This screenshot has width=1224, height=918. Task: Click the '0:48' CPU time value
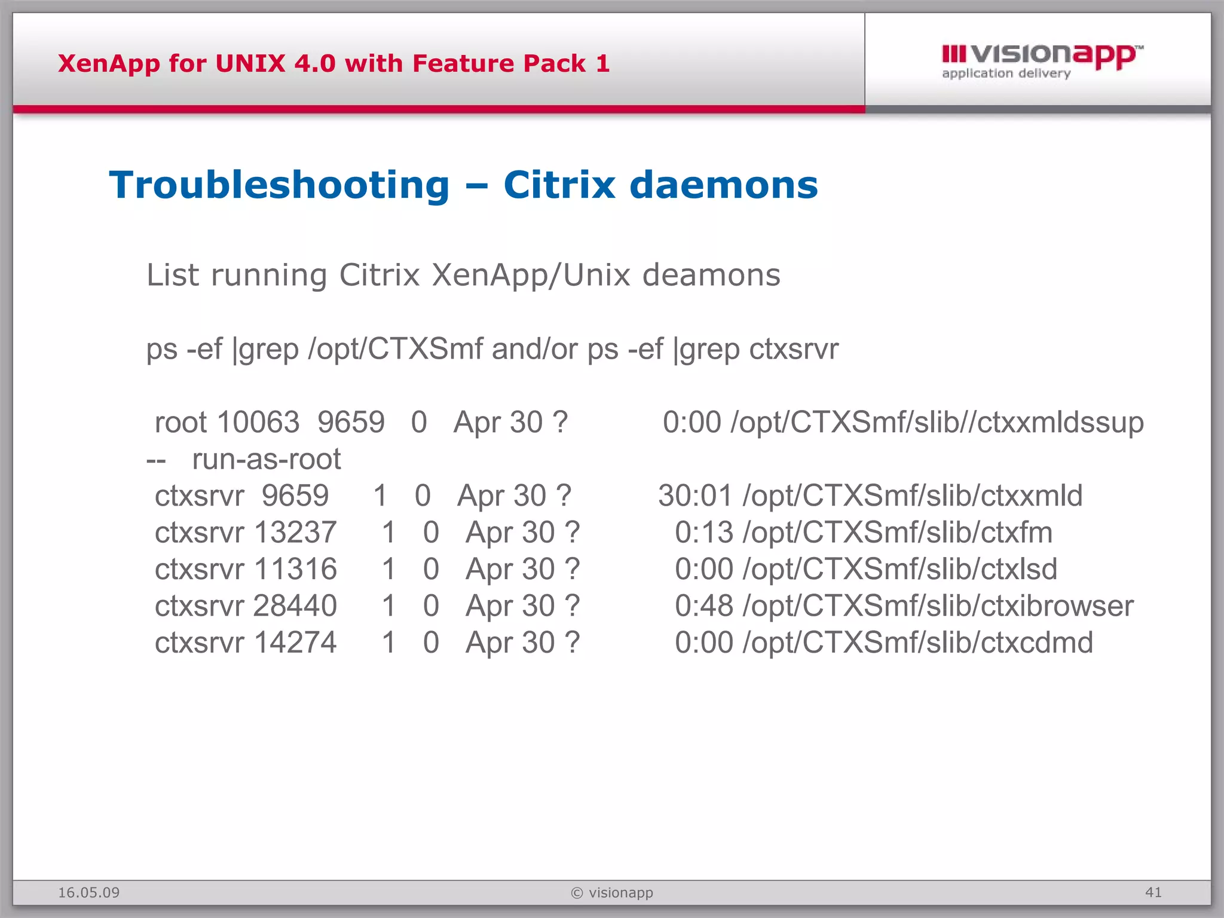tap(703, 606)
